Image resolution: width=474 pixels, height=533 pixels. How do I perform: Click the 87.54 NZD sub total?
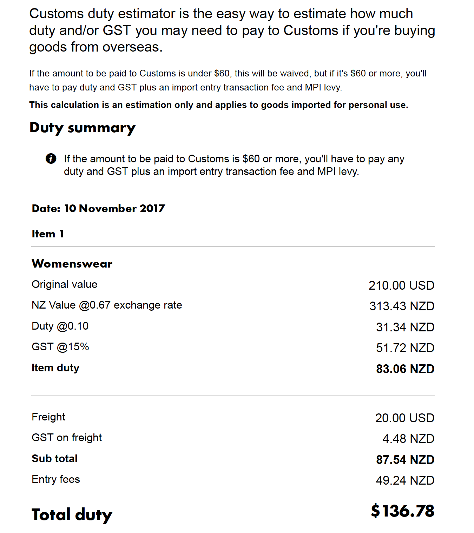405,460
